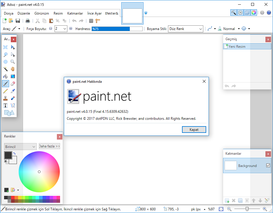Toggle the rulers icon
273x213 pixels.
(98, 21)
